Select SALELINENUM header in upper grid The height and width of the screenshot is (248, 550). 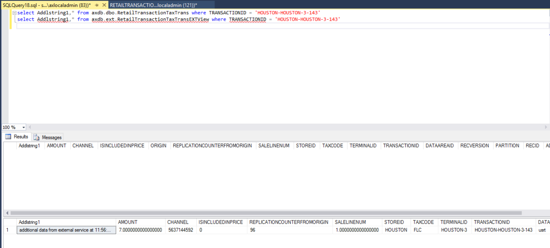click(274, 145)
